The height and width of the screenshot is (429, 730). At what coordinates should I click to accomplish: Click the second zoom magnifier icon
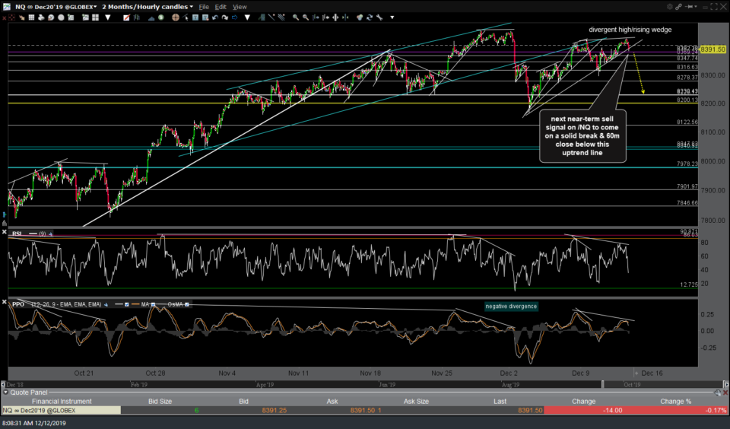[x=306, y=17]
